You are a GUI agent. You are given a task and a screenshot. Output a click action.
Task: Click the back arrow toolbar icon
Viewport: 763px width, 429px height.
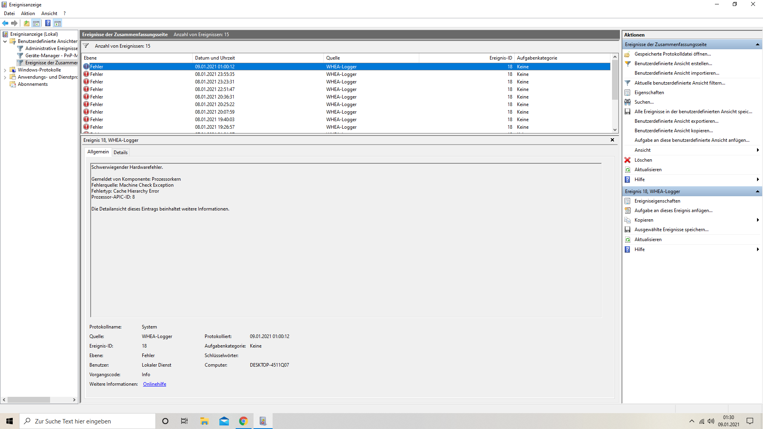coord(5,23)
